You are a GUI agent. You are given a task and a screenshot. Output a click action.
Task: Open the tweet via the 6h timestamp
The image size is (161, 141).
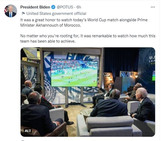pos(79,7)
